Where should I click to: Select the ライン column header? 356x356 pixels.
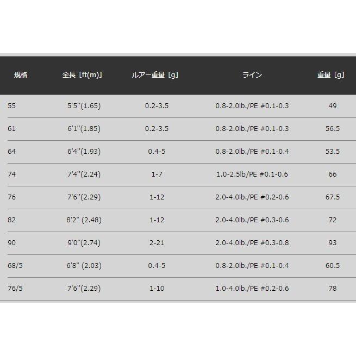tap(252, 75)
